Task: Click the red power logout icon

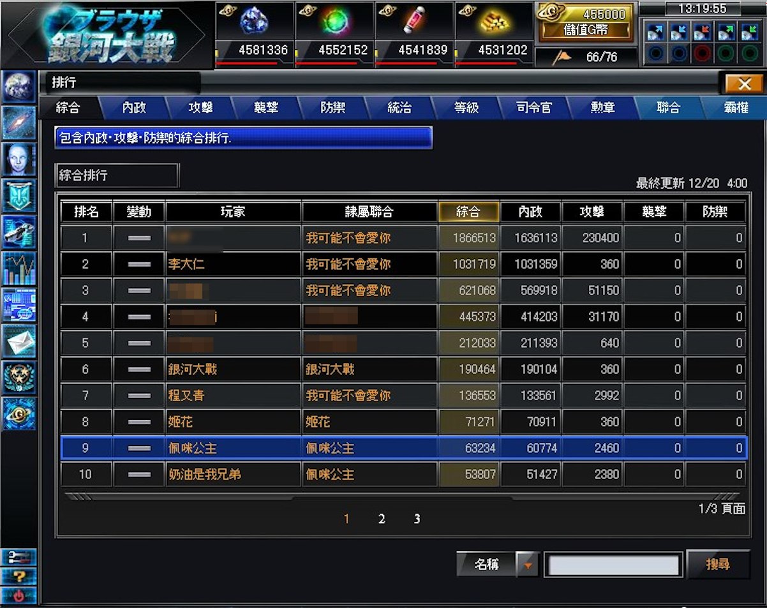Action: coord(19,596)
